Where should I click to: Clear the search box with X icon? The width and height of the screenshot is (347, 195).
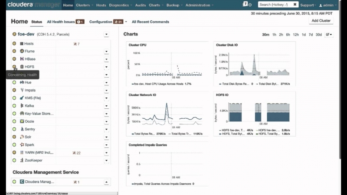pos(295,4)
